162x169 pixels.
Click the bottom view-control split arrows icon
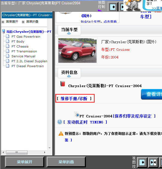pyautogui.click(x=153, y=162)
